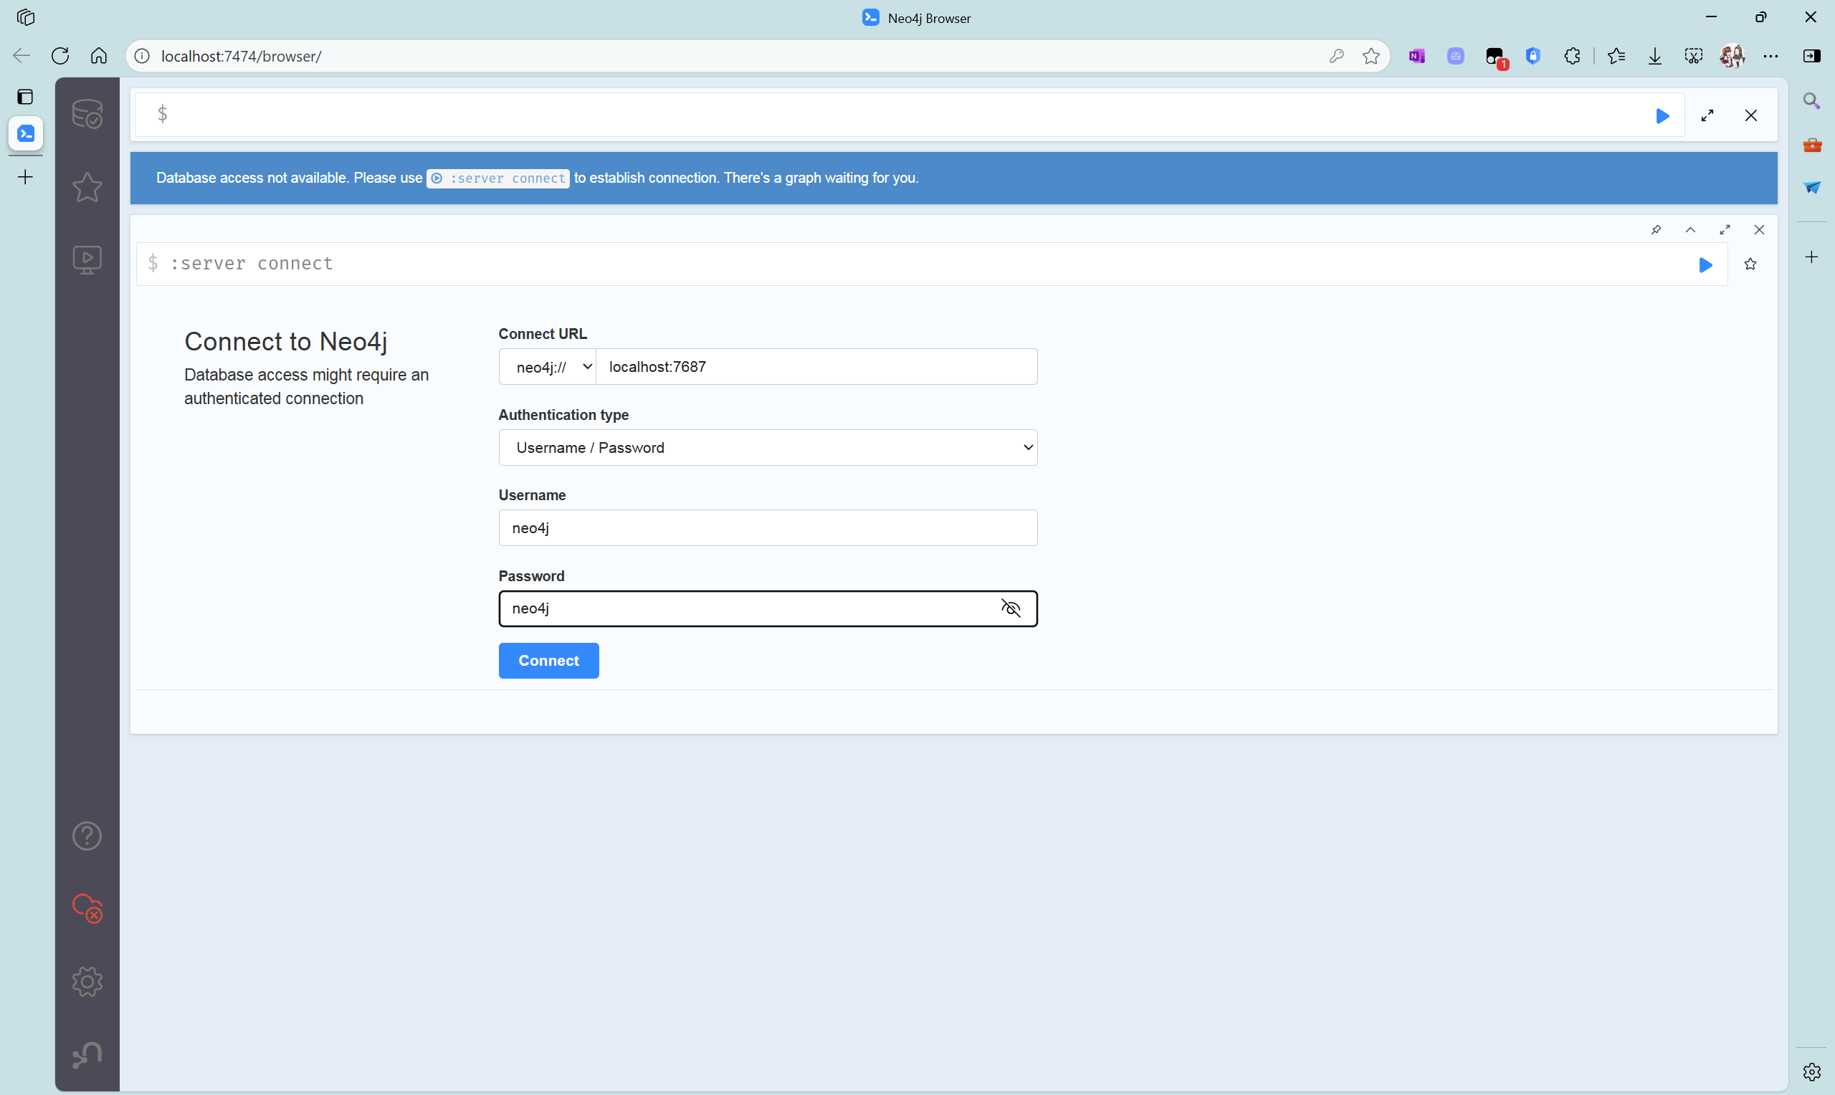This screenshot has width=1835, height=1095.
Task: Open the tab actions menu icon
Action: (x=25, y=97)
